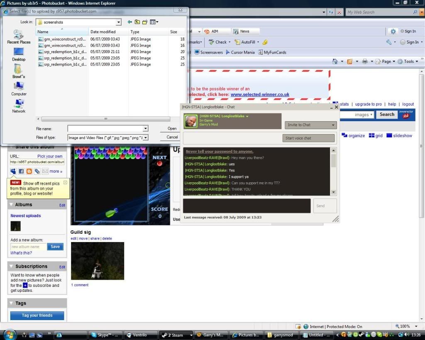Screen dimensions: 425x340
Task: Click the Up One Level folder icon
Action: [137, 22]
